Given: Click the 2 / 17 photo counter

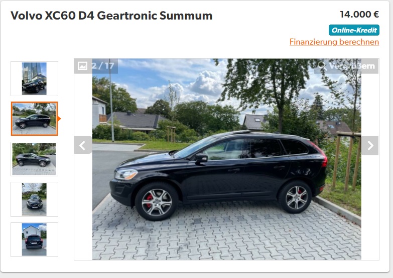Looking at the screenshot, I should tap(103, 66).
